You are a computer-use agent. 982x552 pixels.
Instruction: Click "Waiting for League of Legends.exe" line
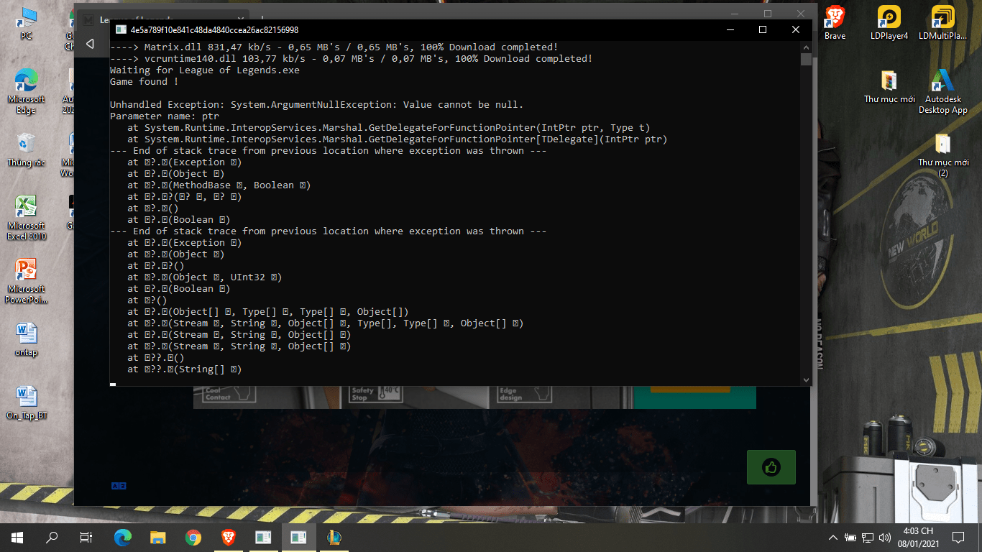[x=205, y=70]
